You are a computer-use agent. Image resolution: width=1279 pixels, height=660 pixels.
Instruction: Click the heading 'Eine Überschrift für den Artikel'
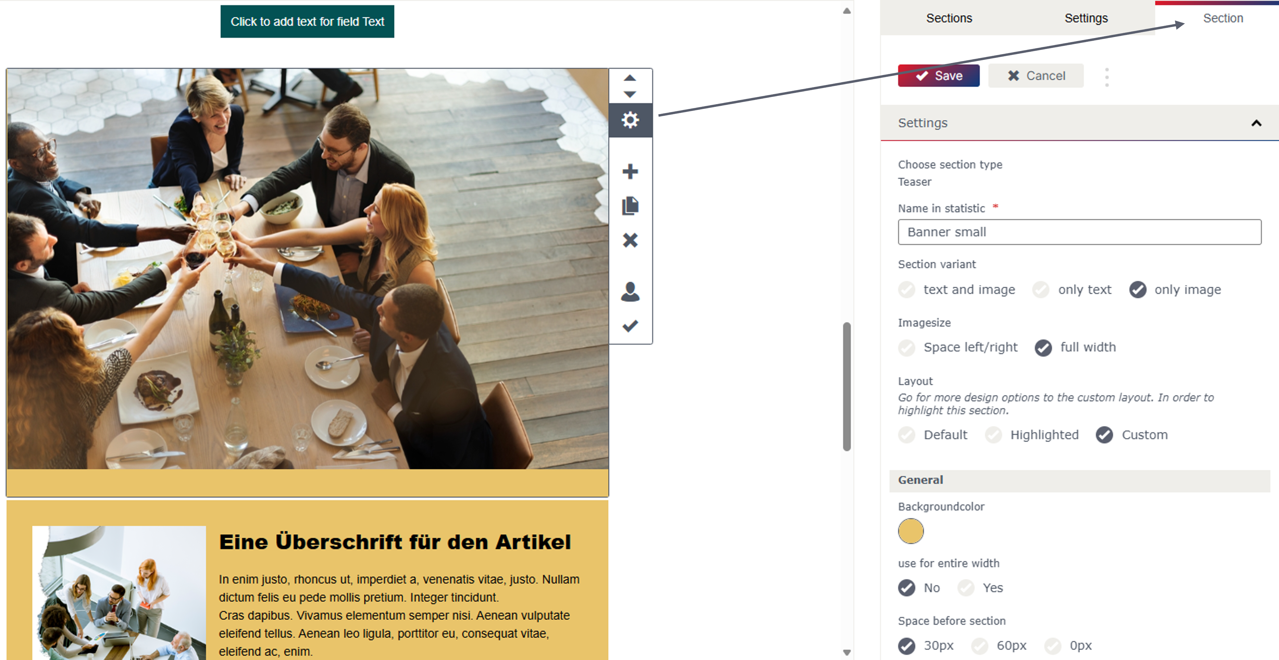click(395, 542)
